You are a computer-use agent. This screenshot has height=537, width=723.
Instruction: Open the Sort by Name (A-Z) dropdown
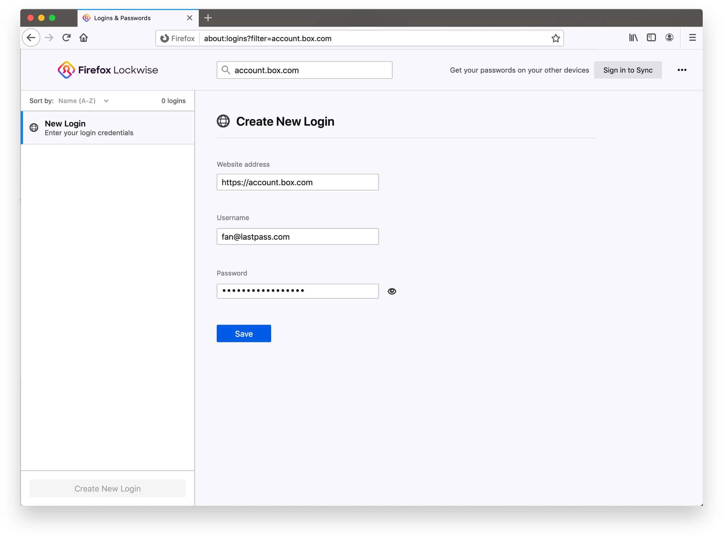click(x=83, y=101)
